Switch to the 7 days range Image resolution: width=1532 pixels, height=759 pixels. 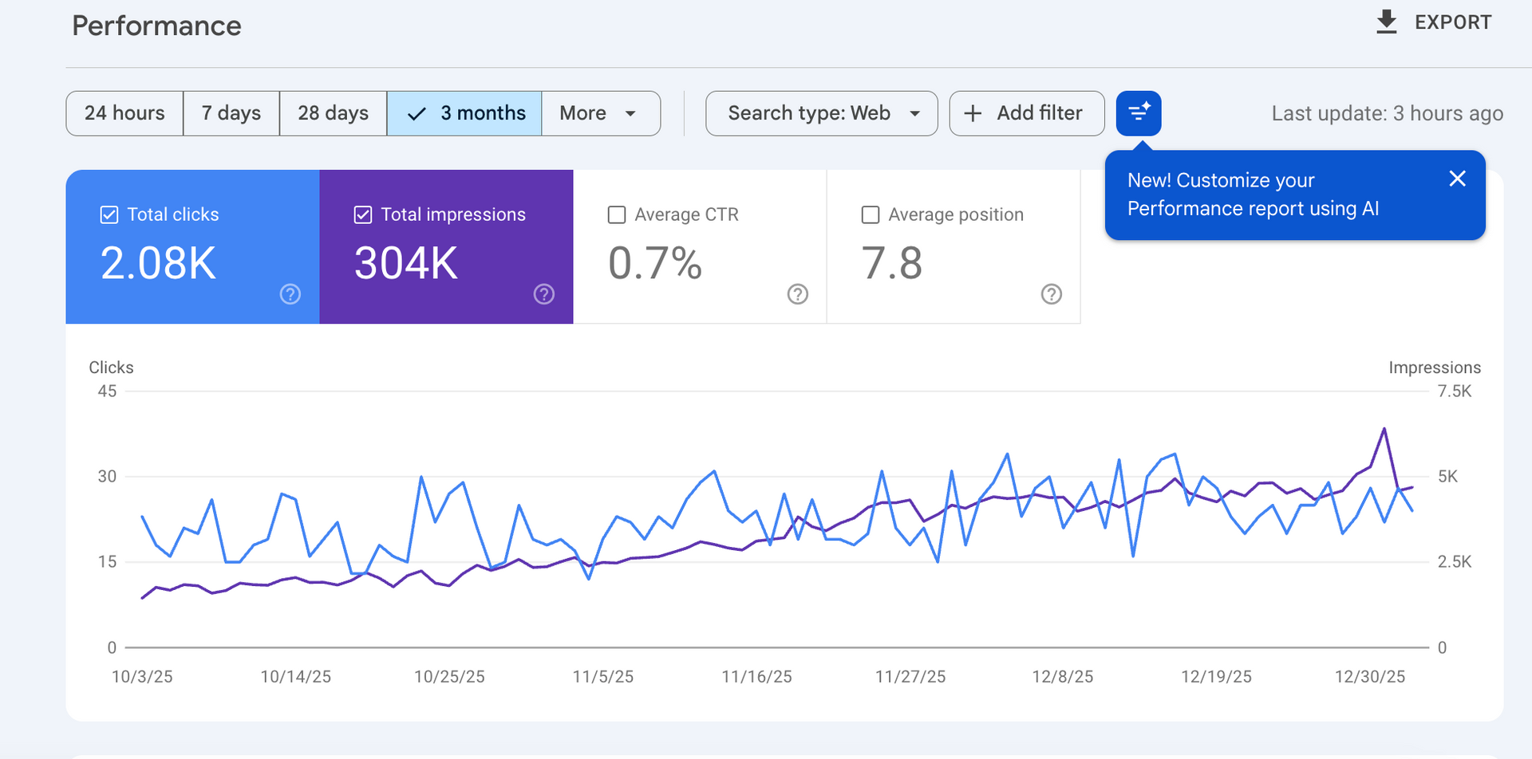coord(231,113)
